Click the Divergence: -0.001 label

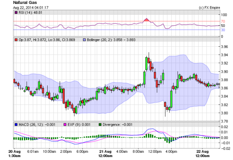click(x=117, y=125)
